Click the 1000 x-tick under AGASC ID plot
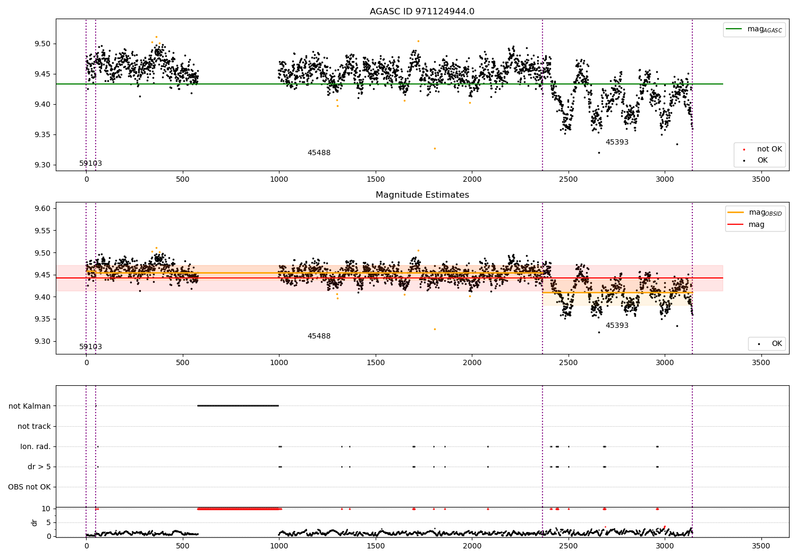This screenshot has height=558, width=797. point(279,179)
